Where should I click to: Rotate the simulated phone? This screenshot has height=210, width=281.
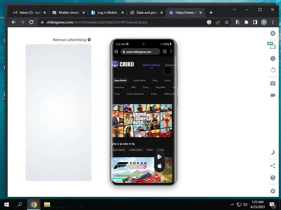tap(273, 70)
